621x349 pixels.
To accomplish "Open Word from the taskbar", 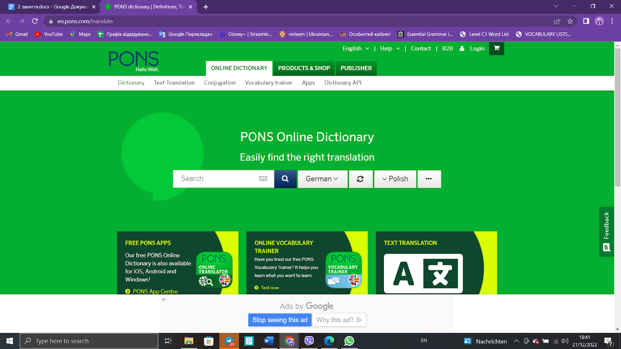I will [x=269, y=341].
